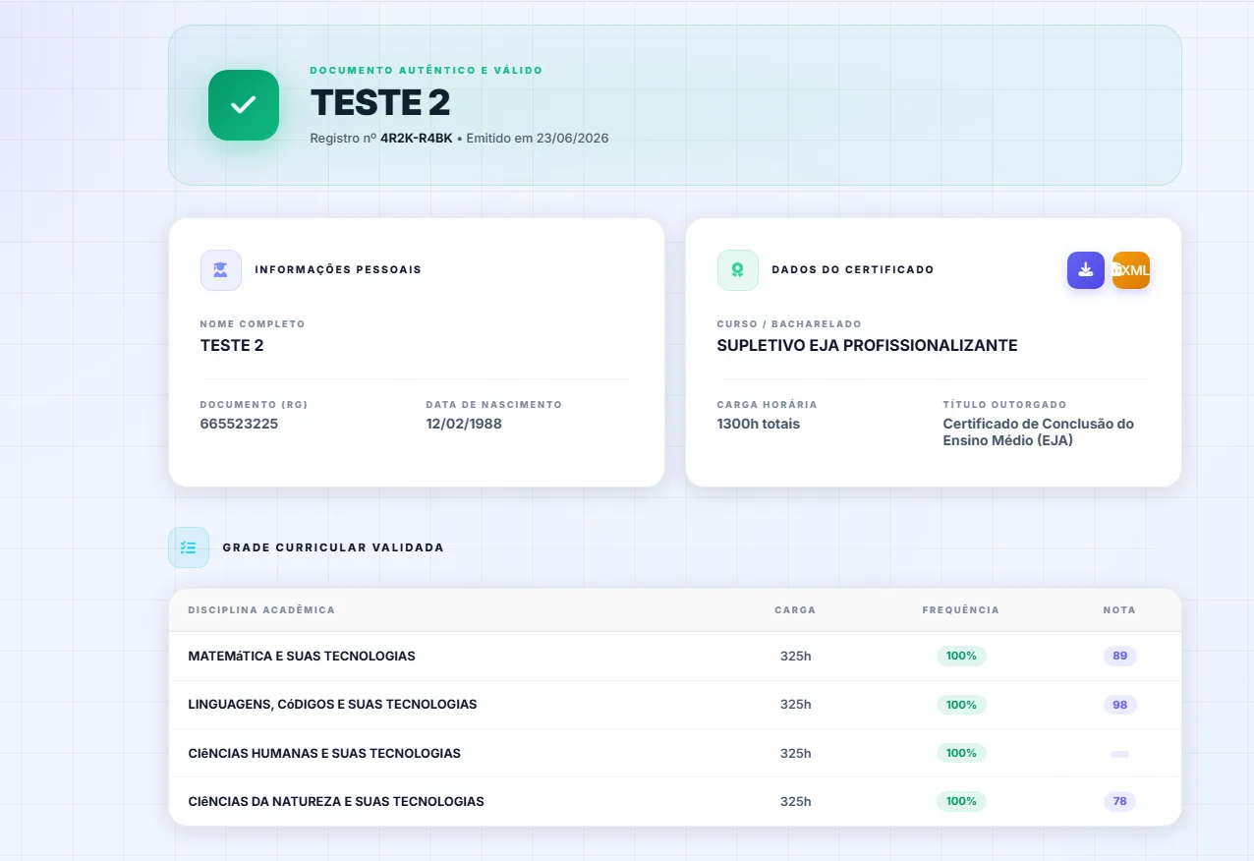Select the Ciências da Natureza e Suas Tecnologias row name
Viewport: 1254px width, 861px height.
[x=336, y=802]
